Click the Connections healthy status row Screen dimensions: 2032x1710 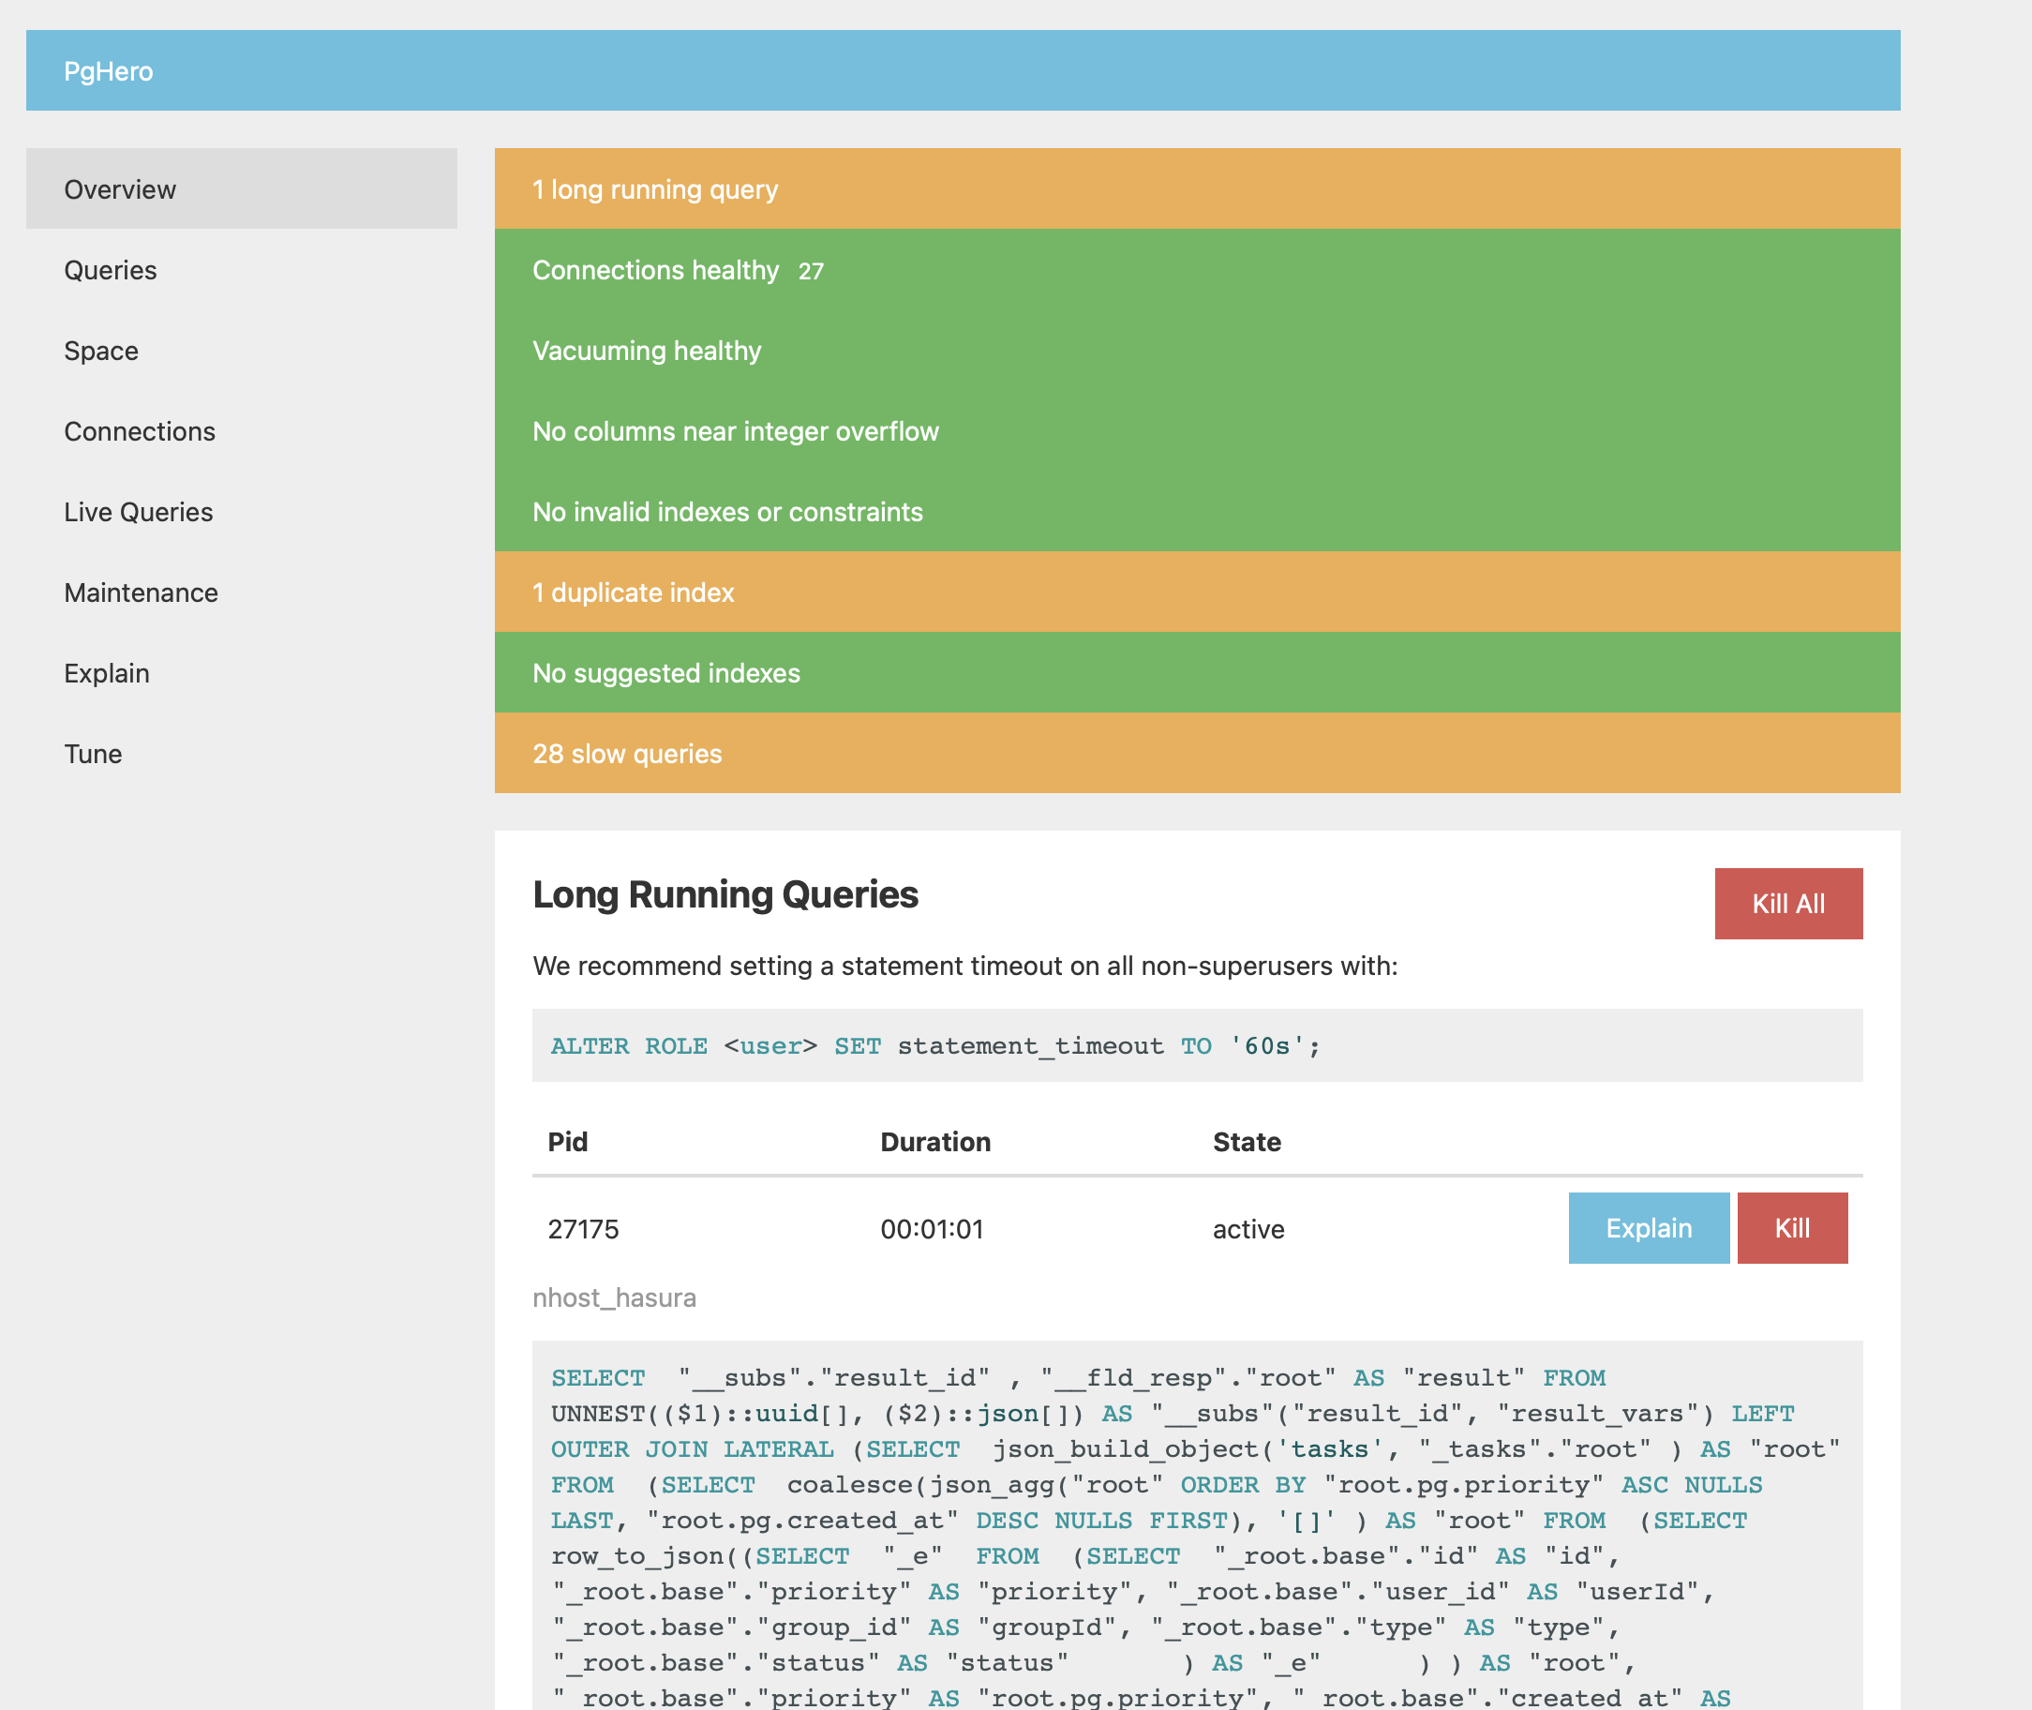point(656,269)
